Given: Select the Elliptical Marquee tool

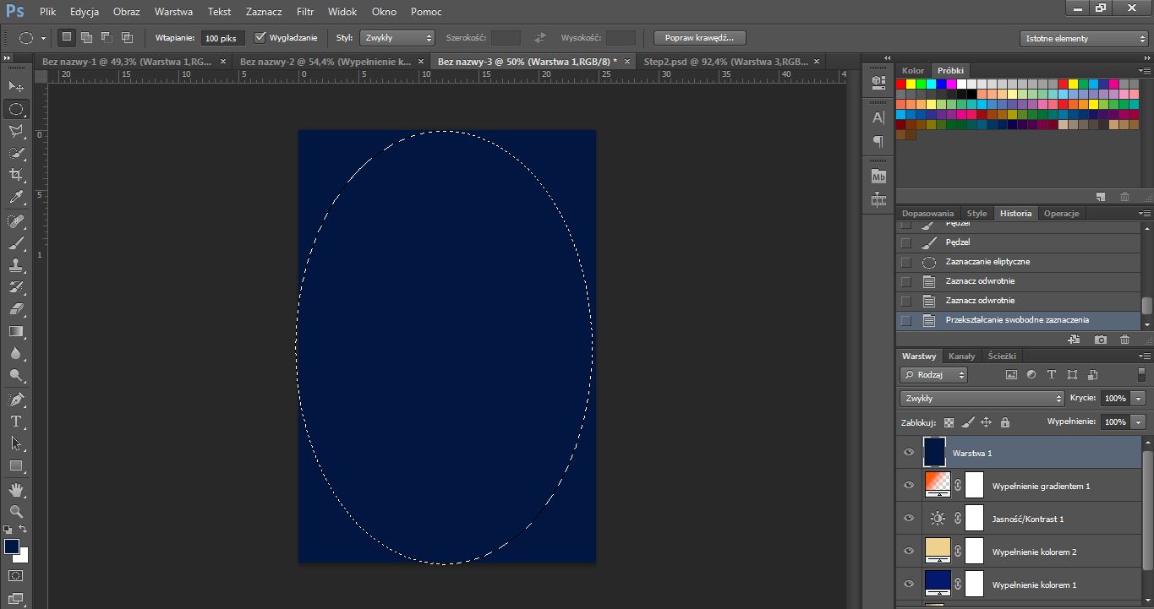Looking at the screenshot, I should (16, 109).
